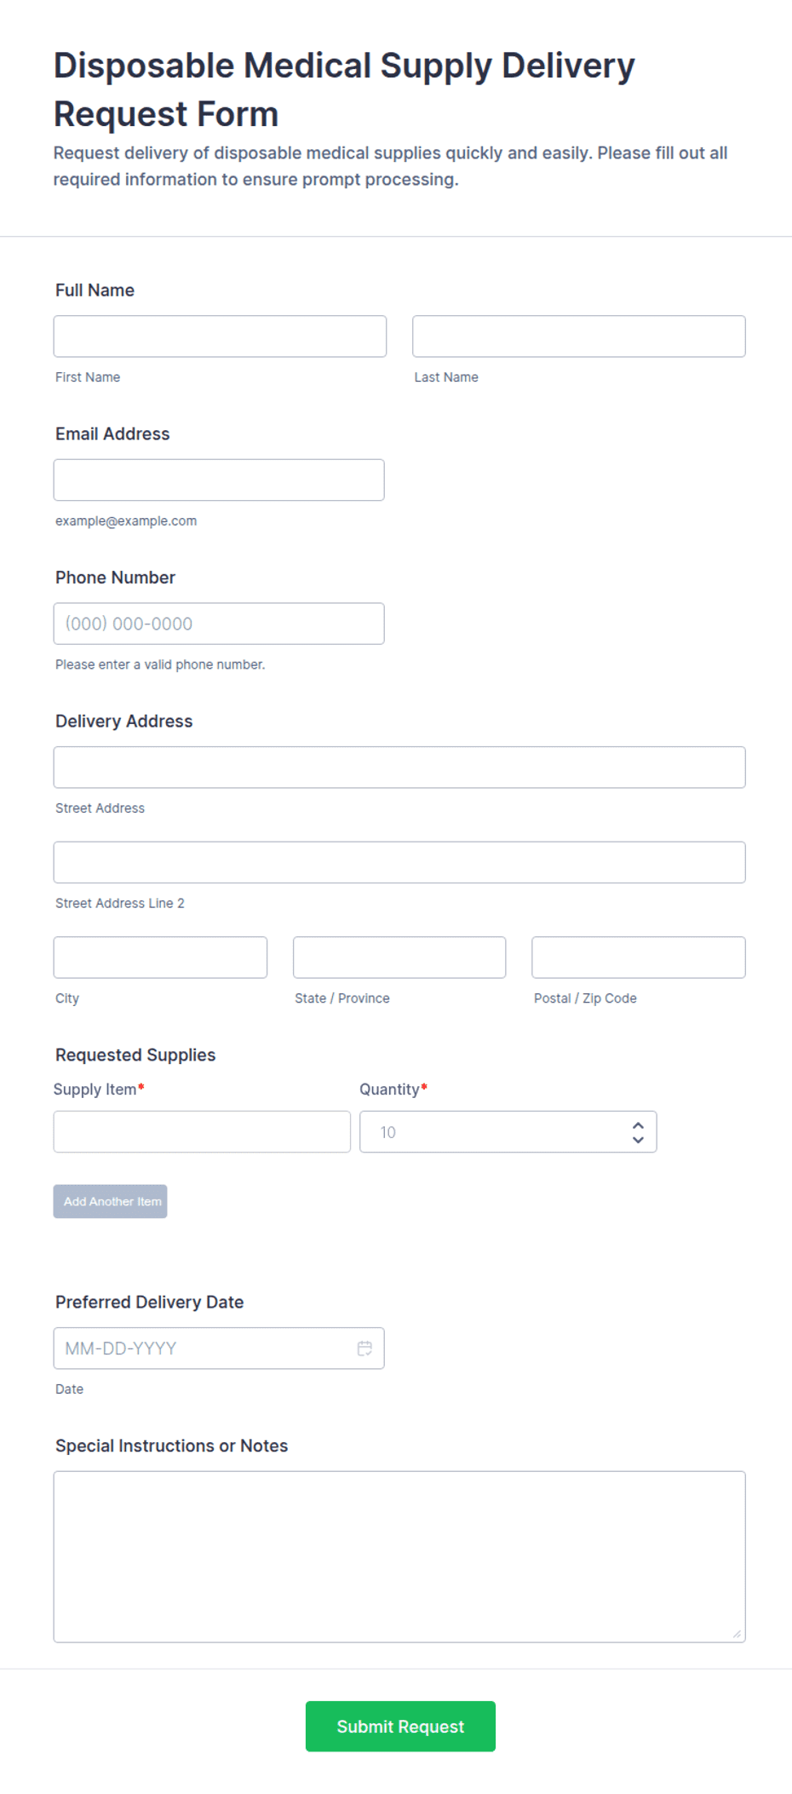Open the calendar icon in date field
The height and width of the screenshot is (1794, 792).
[x=364, y=1348]
